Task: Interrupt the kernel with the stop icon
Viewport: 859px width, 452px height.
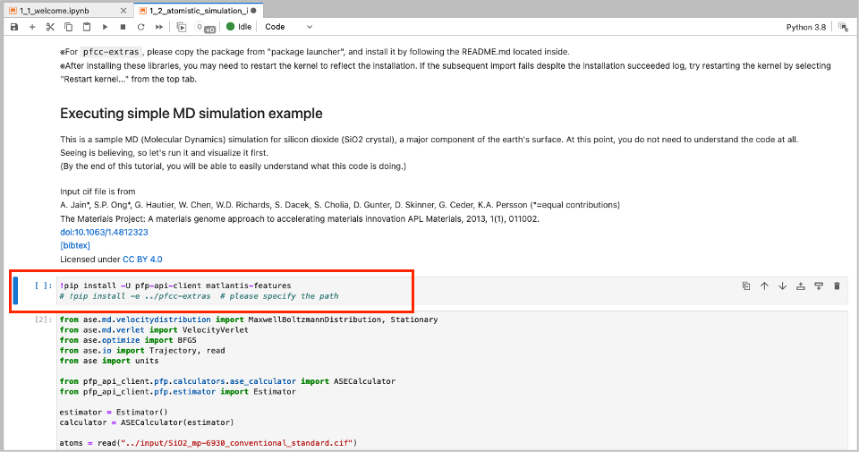Action: pyautogui.click(x=123, y=27)
